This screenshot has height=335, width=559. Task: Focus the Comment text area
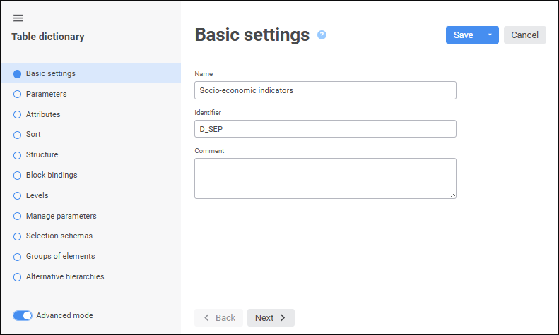pyautogui.click(x=325, y=178)
